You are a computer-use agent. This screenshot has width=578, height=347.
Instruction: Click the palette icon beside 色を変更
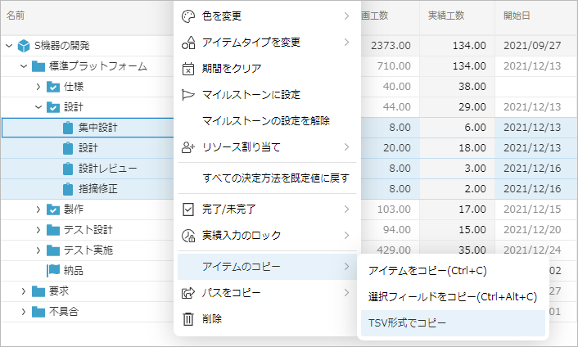(188, 16)
